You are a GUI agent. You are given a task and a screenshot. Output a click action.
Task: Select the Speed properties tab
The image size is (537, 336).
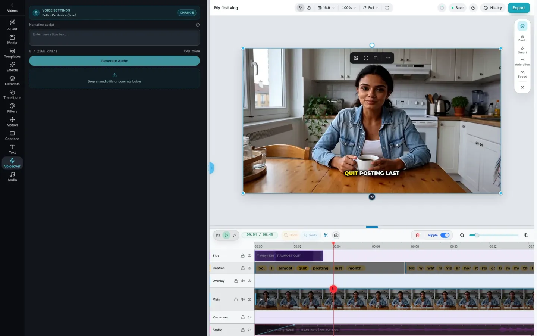click(x=522, y=74)
